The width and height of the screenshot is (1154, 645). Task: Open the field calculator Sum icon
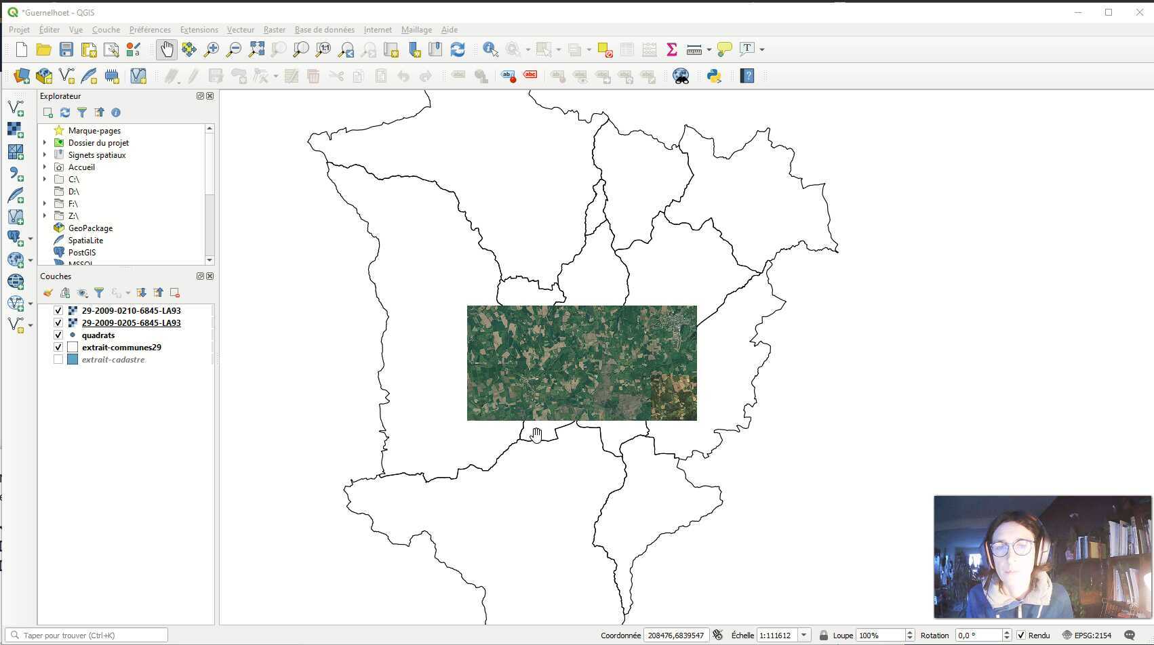[x=671, y=49]
